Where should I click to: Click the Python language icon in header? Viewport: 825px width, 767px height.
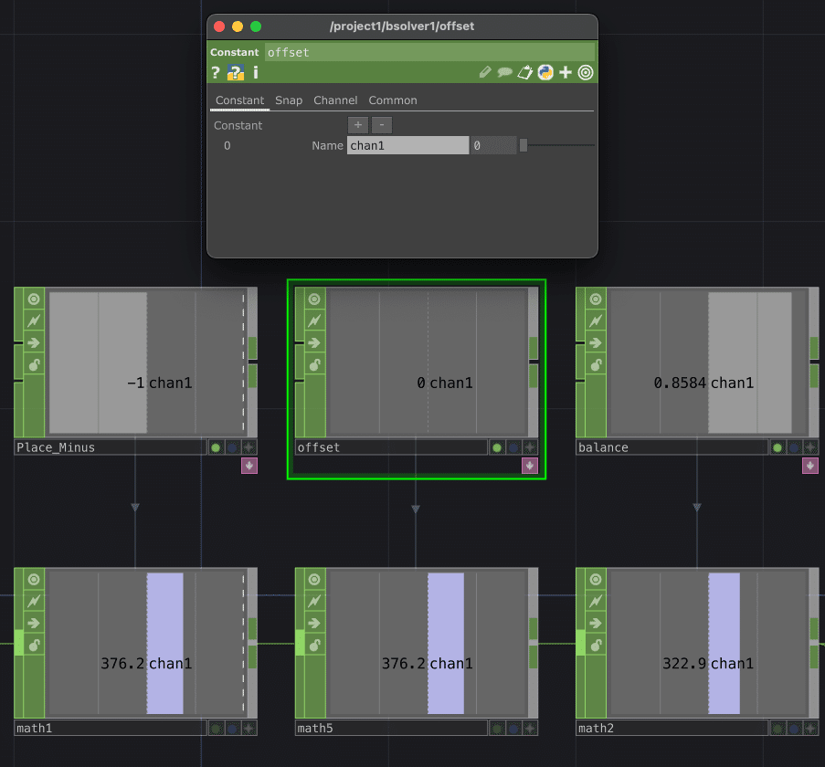tap(545, 72)
